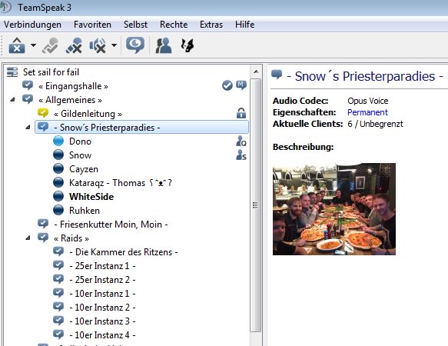Select the Raids channel

pyautogui.click(x=71, y=238)
